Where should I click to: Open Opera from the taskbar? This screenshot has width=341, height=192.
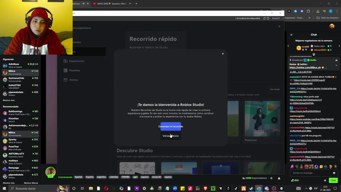click(106, 189)
